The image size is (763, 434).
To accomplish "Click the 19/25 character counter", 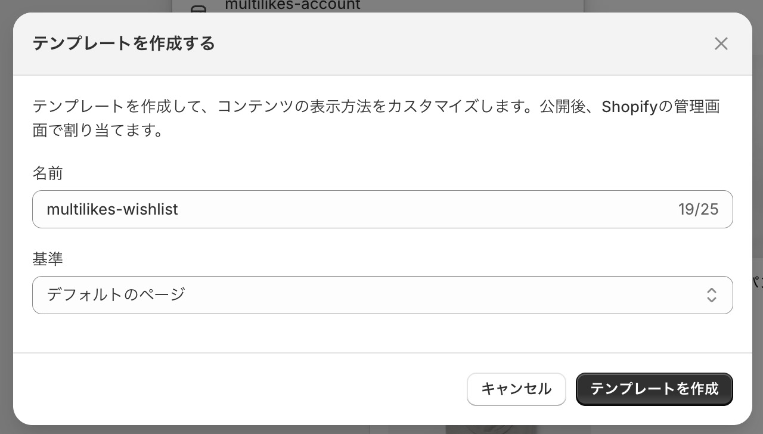I will (698, 209).
